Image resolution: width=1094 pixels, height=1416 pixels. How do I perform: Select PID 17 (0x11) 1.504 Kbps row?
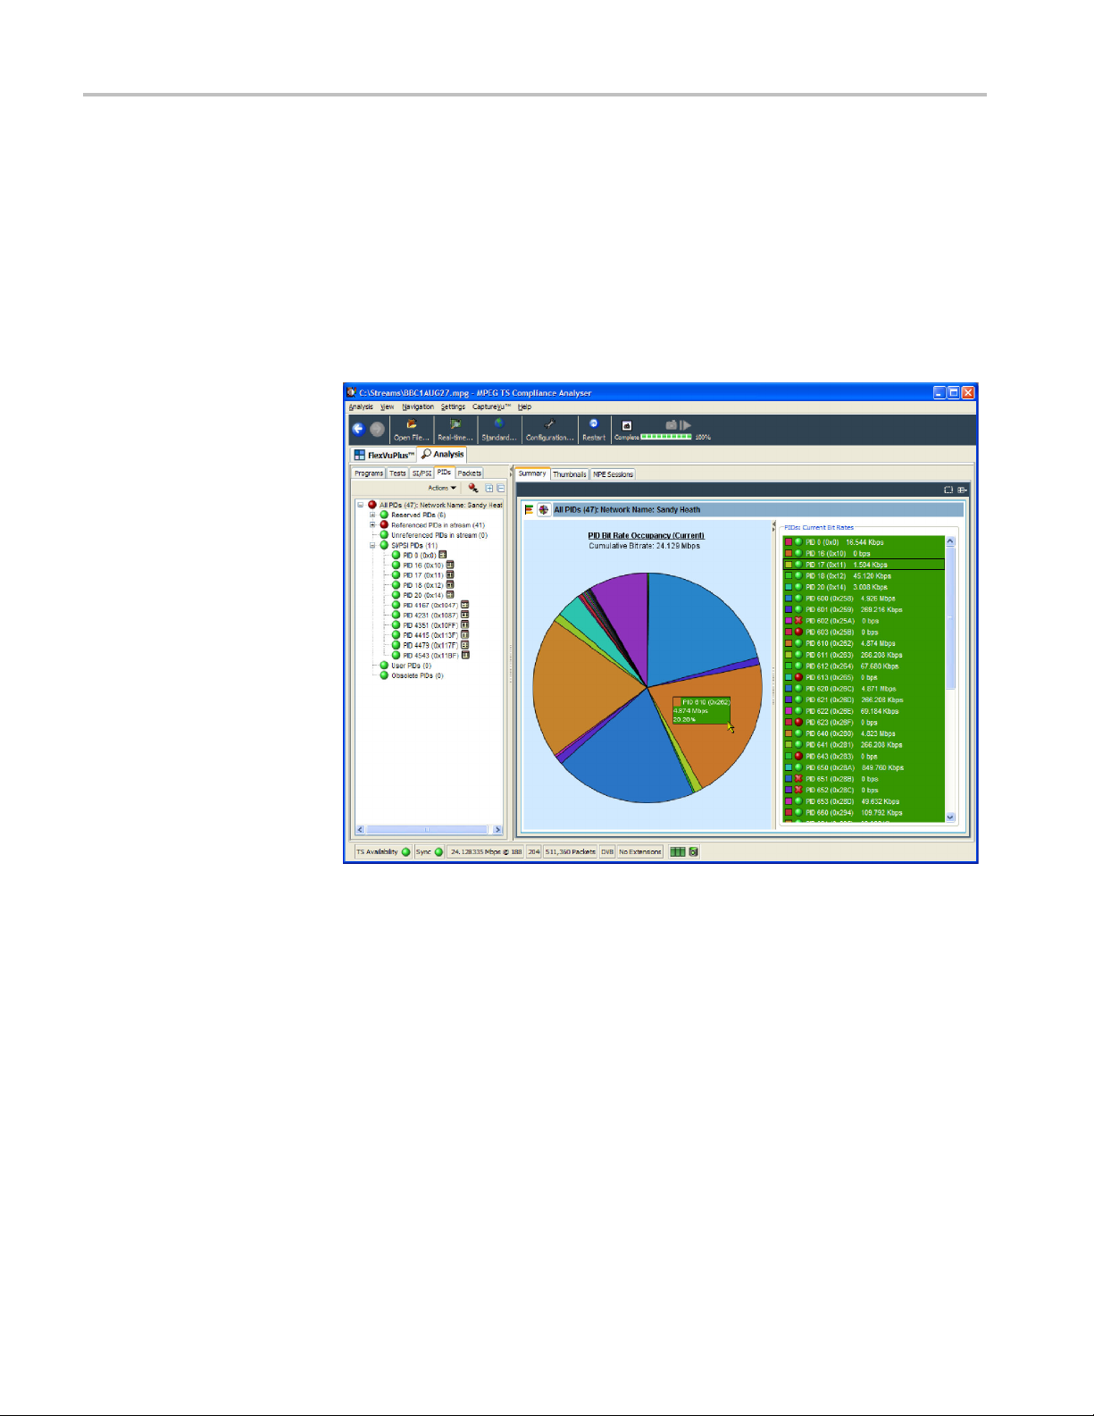864,565
